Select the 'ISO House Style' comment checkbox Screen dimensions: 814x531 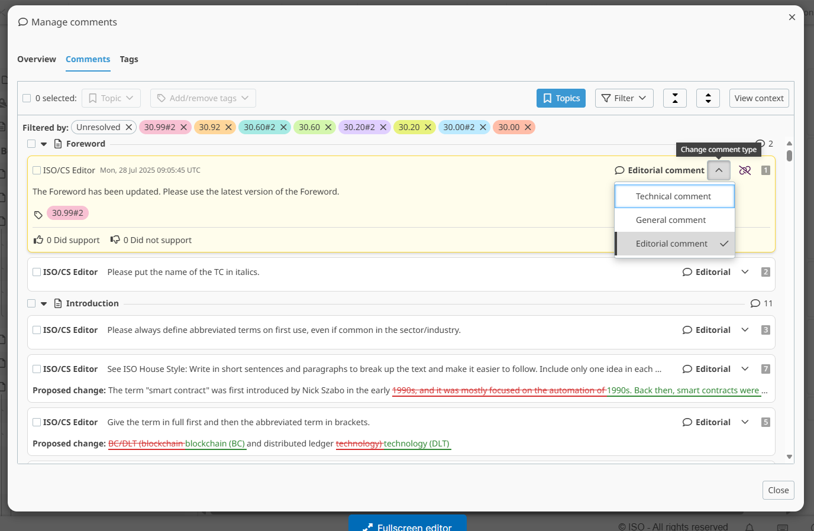tap(37, 369)
